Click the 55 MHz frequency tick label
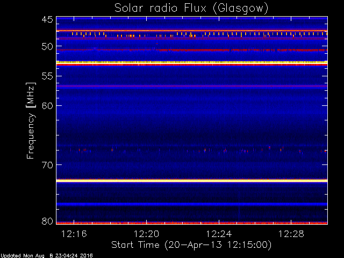344x258 pixels. pyautogui.click(x=47, y=76)
